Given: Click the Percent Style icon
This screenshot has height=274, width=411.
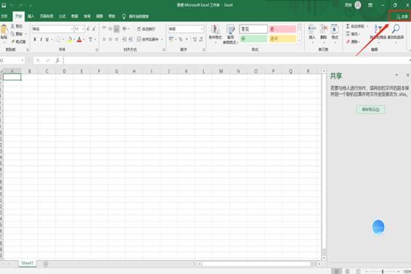Looking at the screenshot, I should coord(180,39).
